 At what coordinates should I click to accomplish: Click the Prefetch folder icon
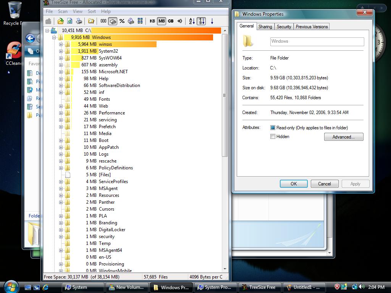tap(67, 127)
